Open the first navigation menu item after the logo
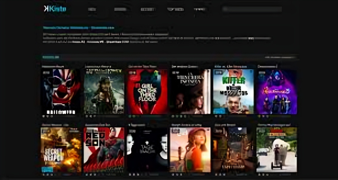This screenshot has height=180, width=338. coord(92,9)
